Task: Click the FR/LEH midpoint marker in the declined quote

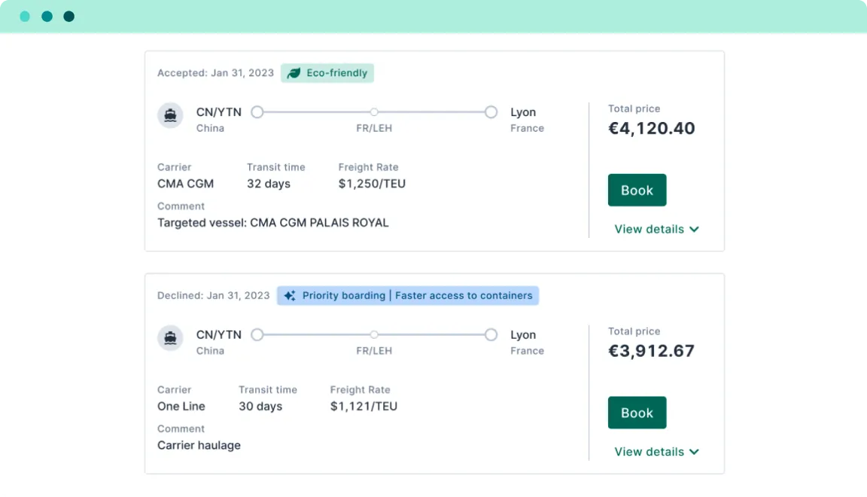Action: [374, 335]
